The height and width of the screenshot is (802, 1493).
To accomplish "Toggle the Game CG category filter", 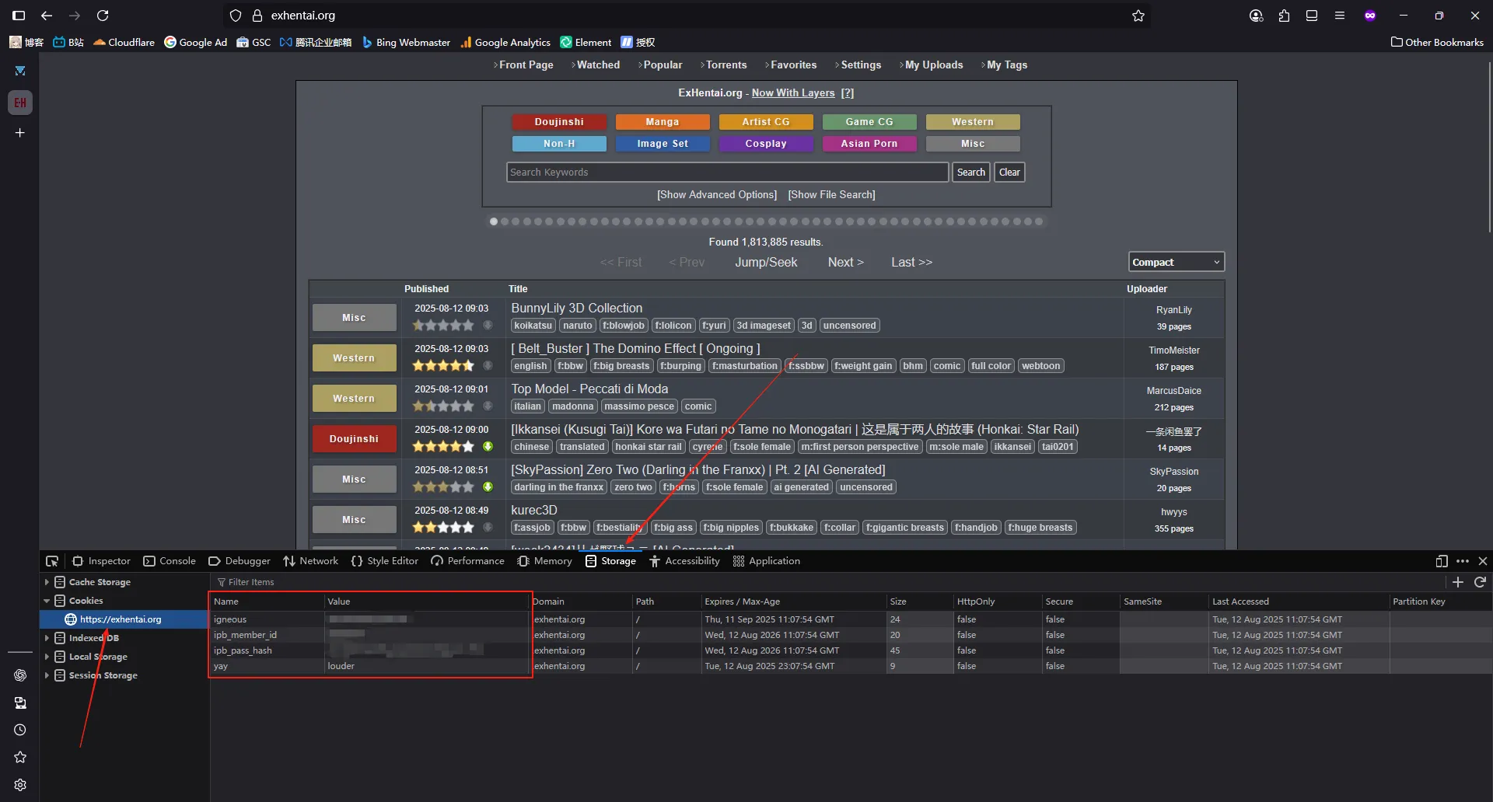I will (869, 122).
